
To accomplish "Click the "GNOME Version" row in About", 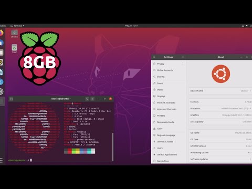I will click(x=220, y=146).
